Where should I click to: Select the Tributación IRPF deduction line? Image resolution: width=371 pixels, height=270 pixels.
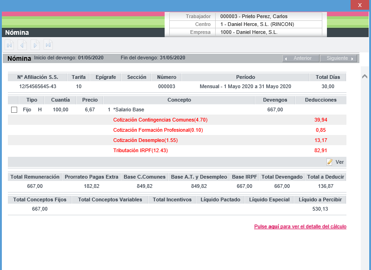tap(140, 150)
